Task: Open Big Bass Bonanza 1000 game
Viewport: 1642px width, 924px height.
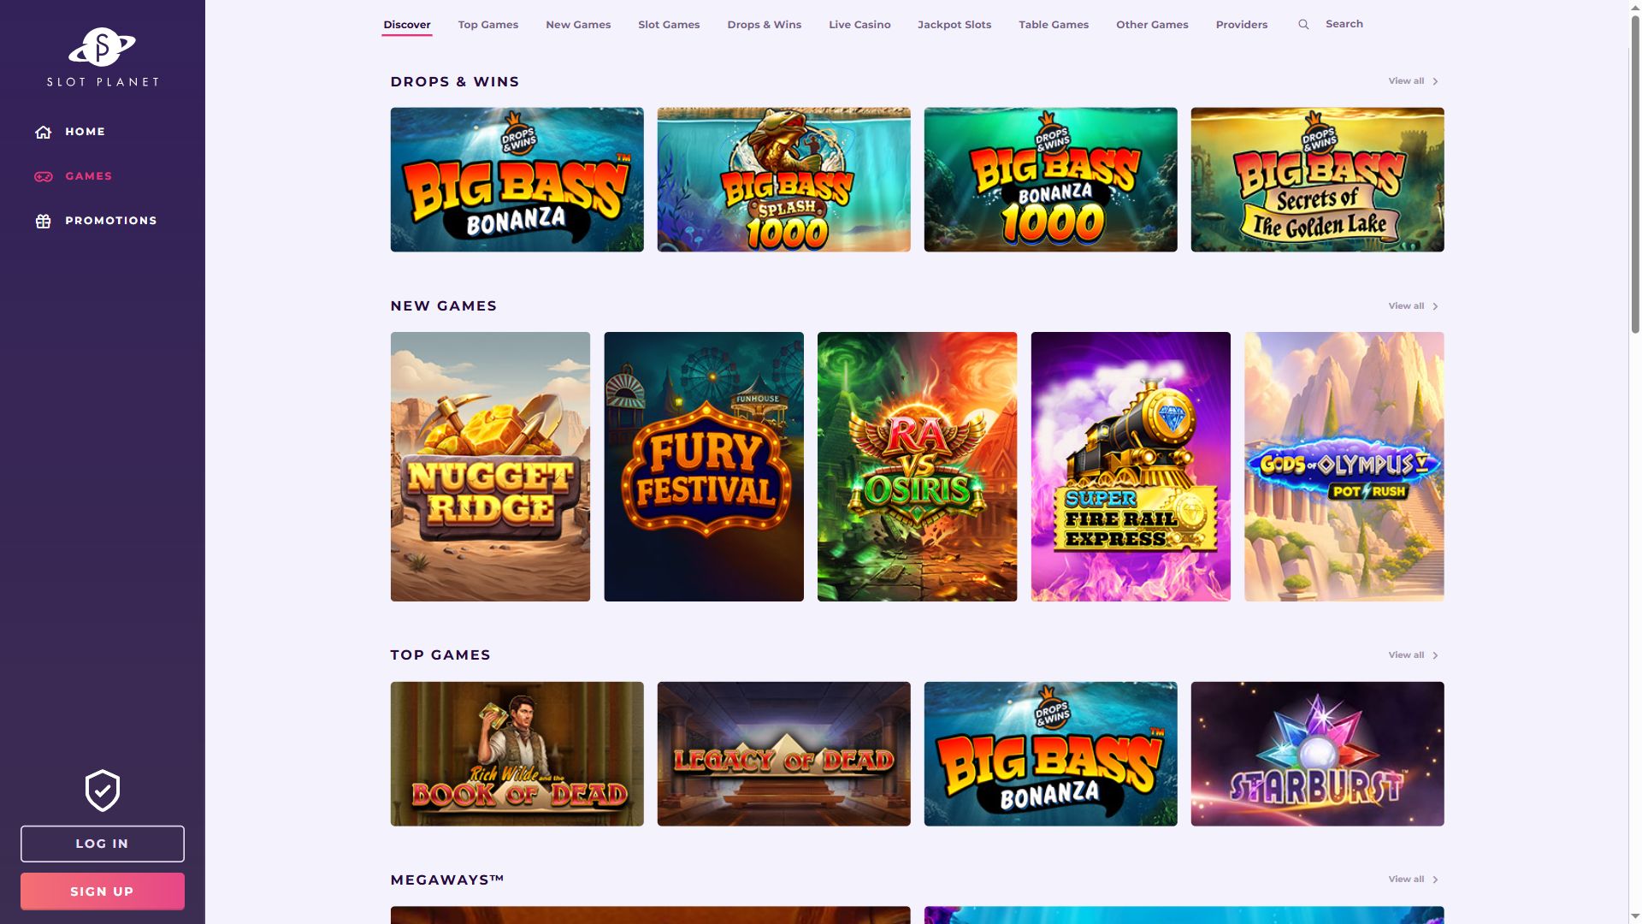Action: pyautogui.click(x=1050, y=180)
